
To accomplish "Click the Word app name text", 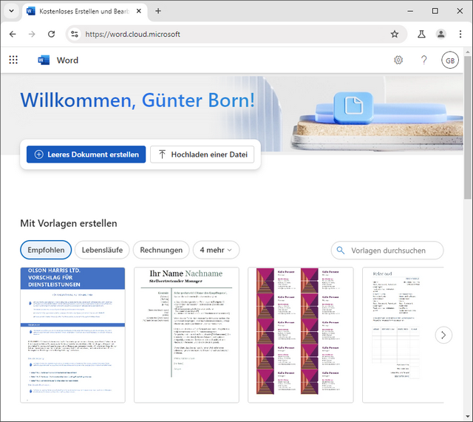I will pyautogui.click(x=67, y=61).
